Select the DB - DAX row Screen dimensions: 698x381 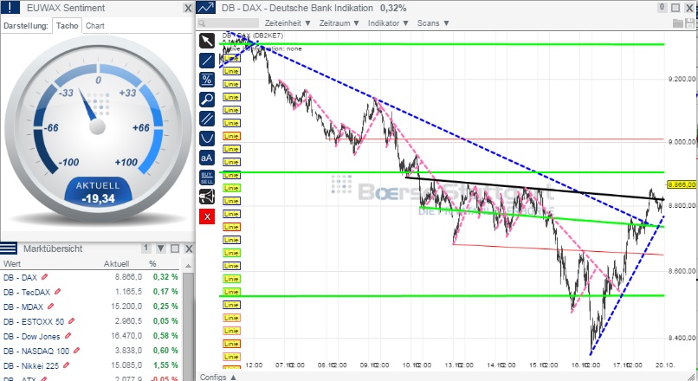coord(91,277)
